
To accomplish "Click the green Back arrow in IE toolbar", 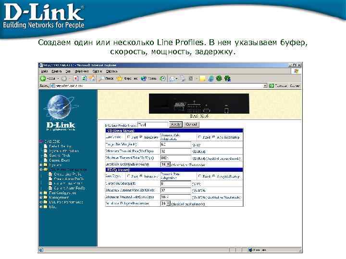I will [x=43, y=78].
